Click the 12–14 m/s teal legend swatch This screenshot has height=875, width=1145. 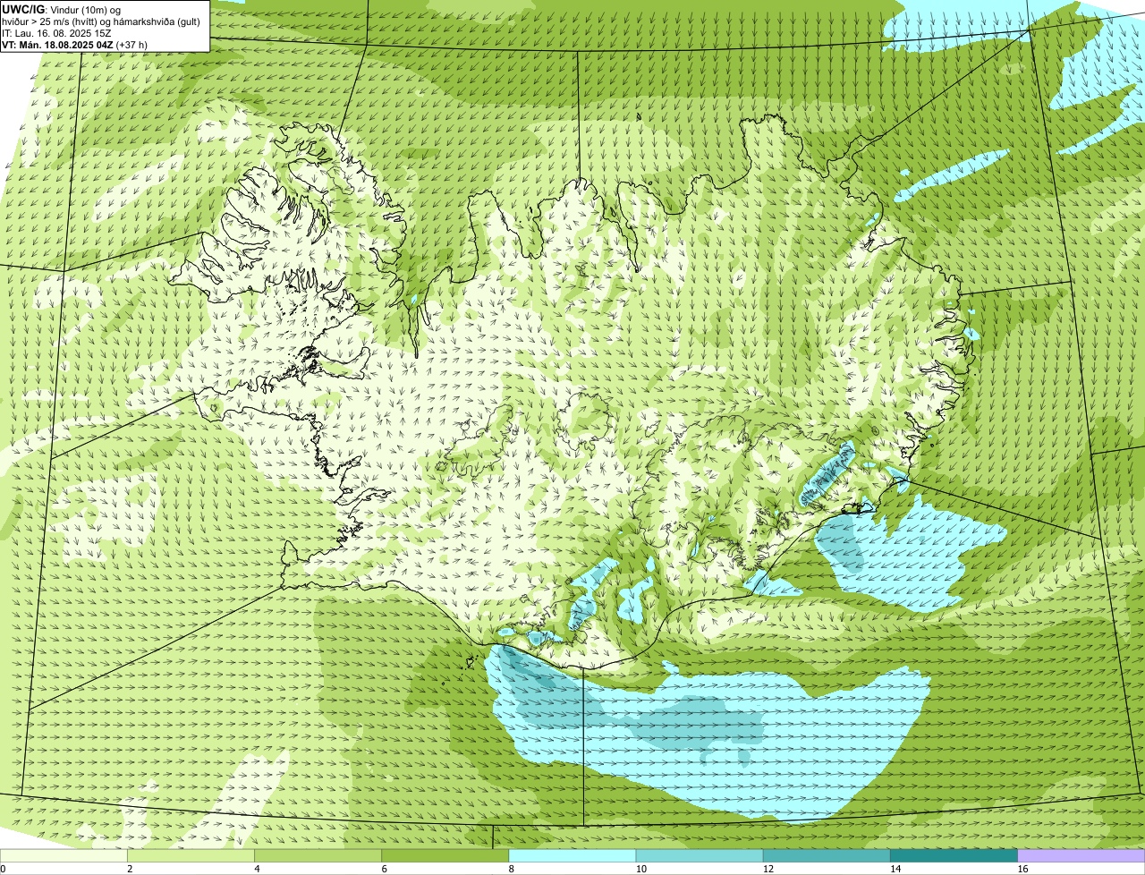pyautogui.click(x=827, y=855)
